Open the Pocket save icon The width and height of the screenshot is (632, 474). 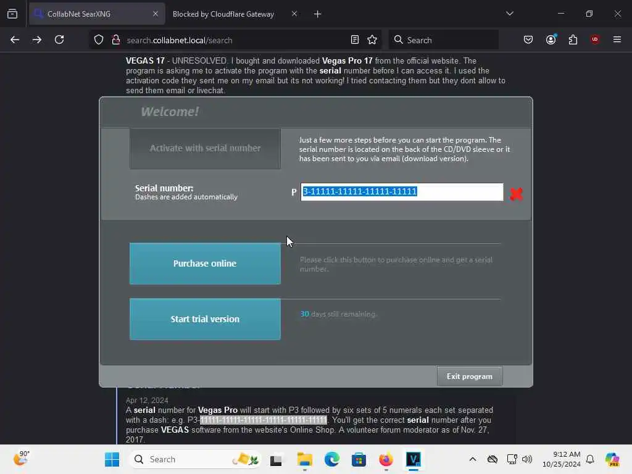pos(528,40)
